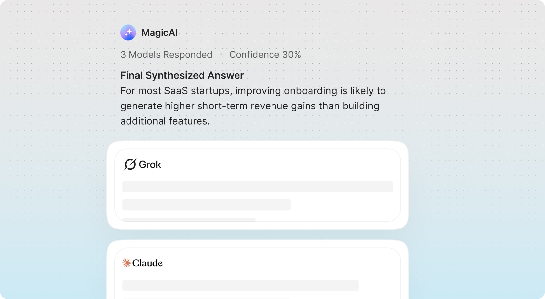
Task: Click the Claude starburst logo icon
Action: pos(127,263)
